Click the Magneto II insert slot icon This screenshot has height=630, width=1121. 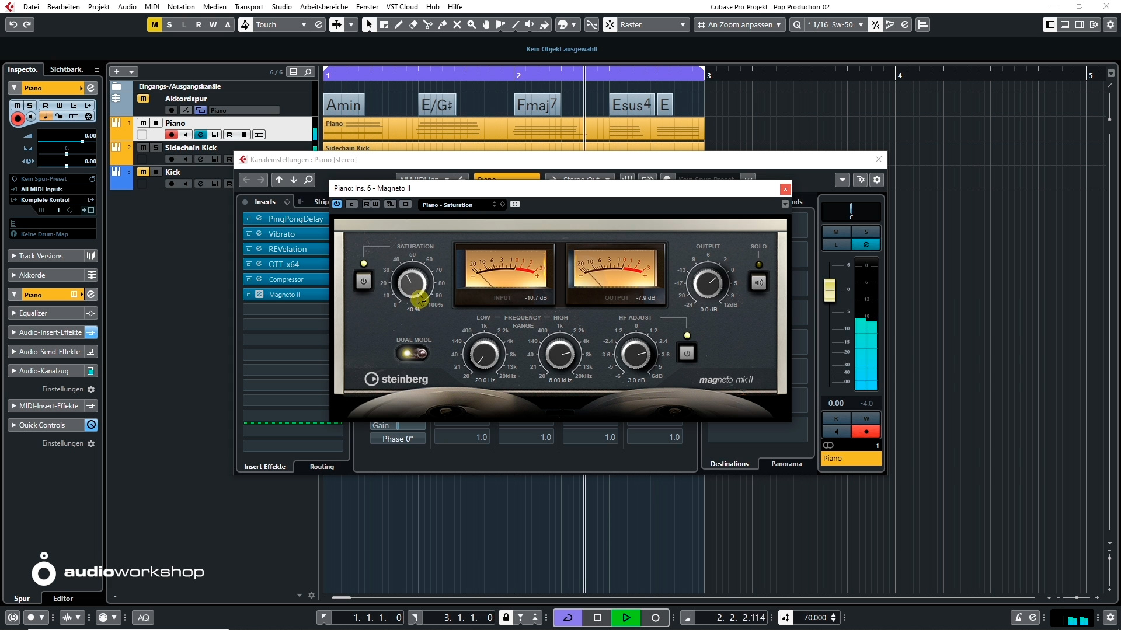[x=259, y=294]
